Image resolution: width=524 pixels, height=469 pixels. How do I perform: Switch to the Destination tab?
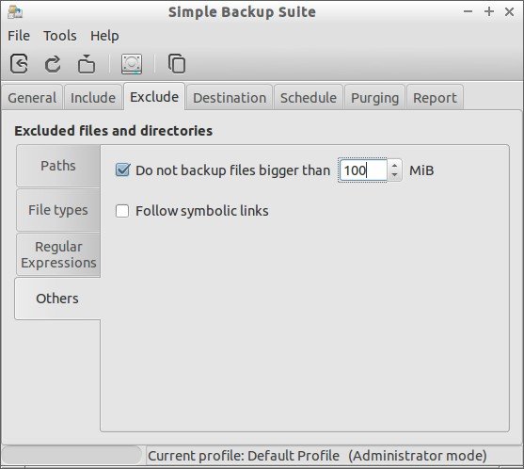tap(230, 97)
